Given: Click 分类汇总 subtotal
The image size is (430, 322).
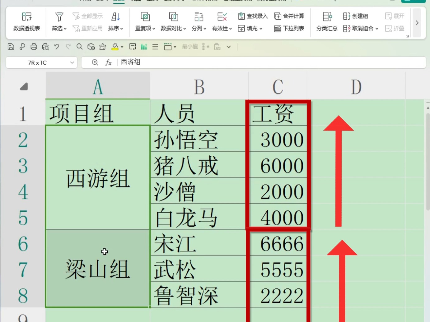Looking at the screenshot, I should (x=327, y=22).
